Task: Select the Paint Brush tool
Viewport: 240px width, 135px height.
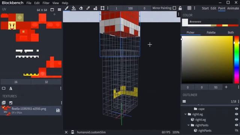Action: click(67, 8)
